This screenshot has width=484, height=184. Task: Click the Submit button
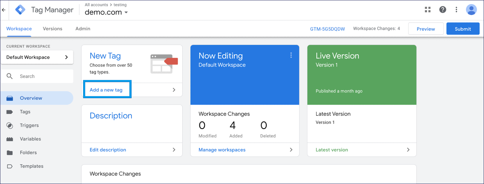(463, 29)
